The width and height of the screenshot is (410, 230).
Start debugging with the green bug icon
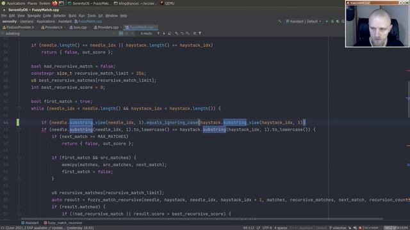click(332, 21)
